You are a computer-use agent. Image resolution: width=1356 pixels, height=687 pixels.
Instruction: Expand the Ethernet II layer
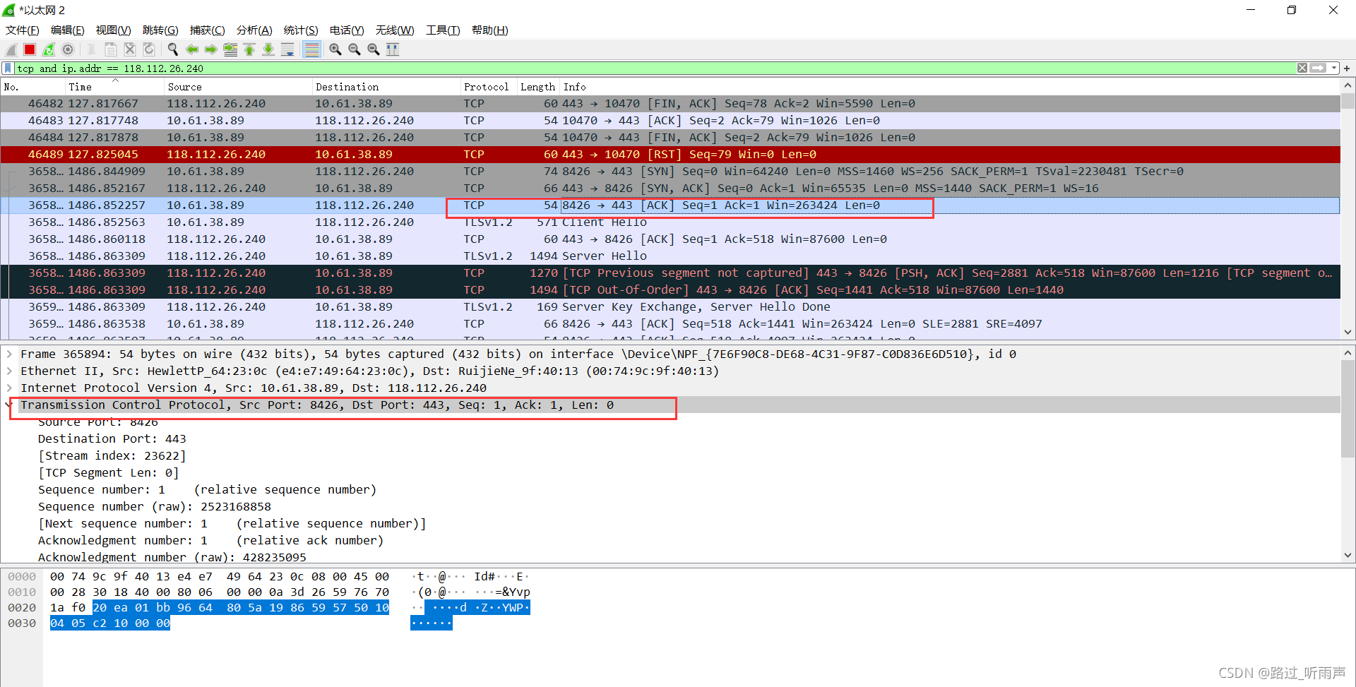click(x=9, y=371)
